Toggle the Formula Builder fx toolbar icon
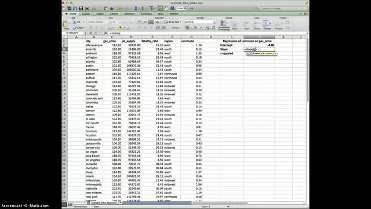The image size is (371, 209). coord(160,8)
